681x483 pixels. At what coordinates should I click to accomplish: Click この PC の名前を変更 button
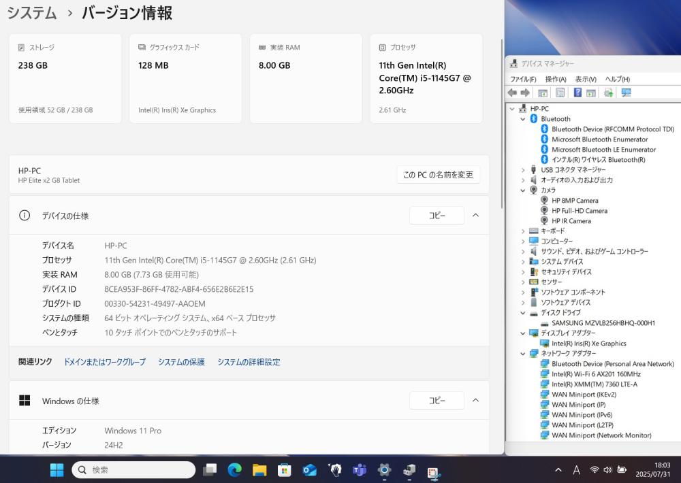click(x=438, y=174)
